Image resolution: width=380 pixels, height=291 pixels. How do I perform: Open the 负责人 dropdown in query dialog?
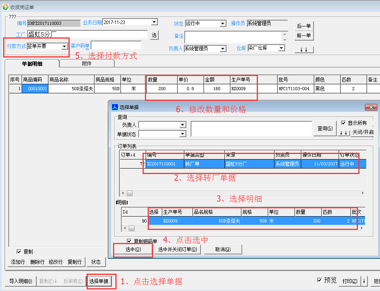pos(183,125)
